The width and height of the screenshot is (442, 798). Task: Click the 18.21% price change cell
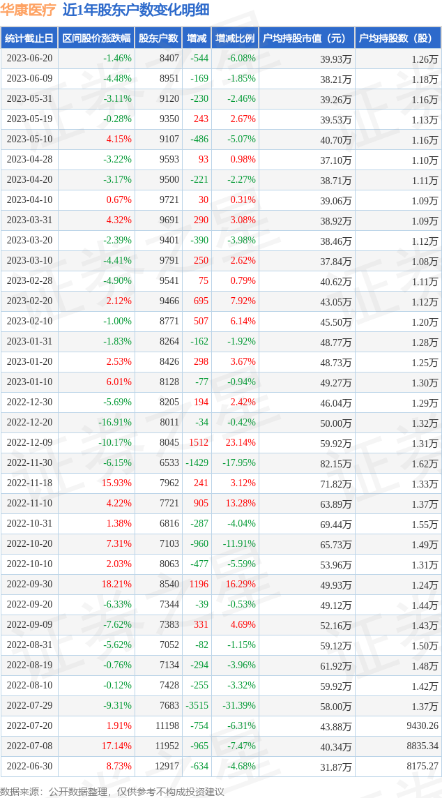(118, 584)
